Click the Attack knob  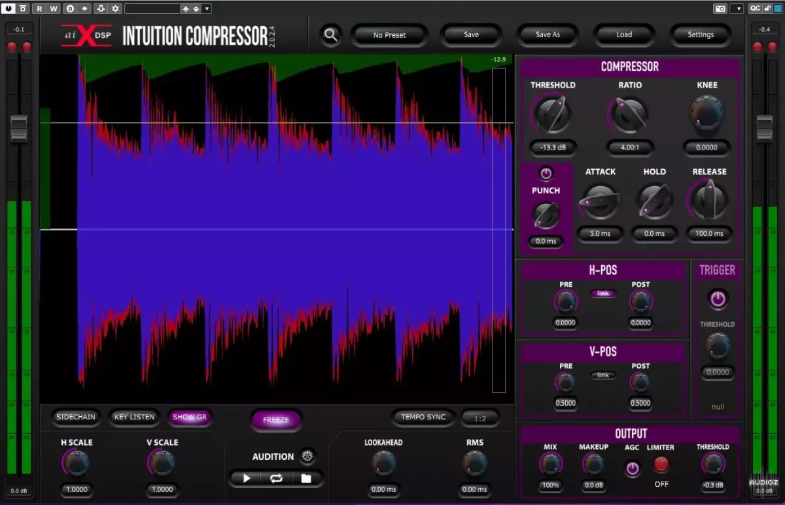599,201
